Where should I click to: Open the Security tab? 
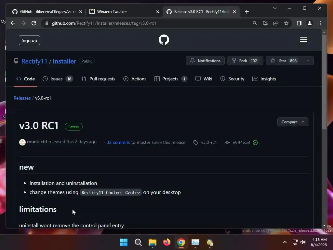click(x=232, y=79)
